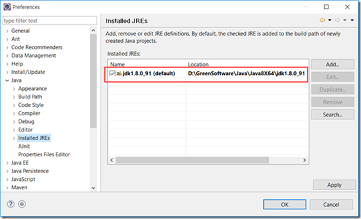Expand the Code Recommenders node
Screen dimensions: 361x219
[x=7, y=48]
